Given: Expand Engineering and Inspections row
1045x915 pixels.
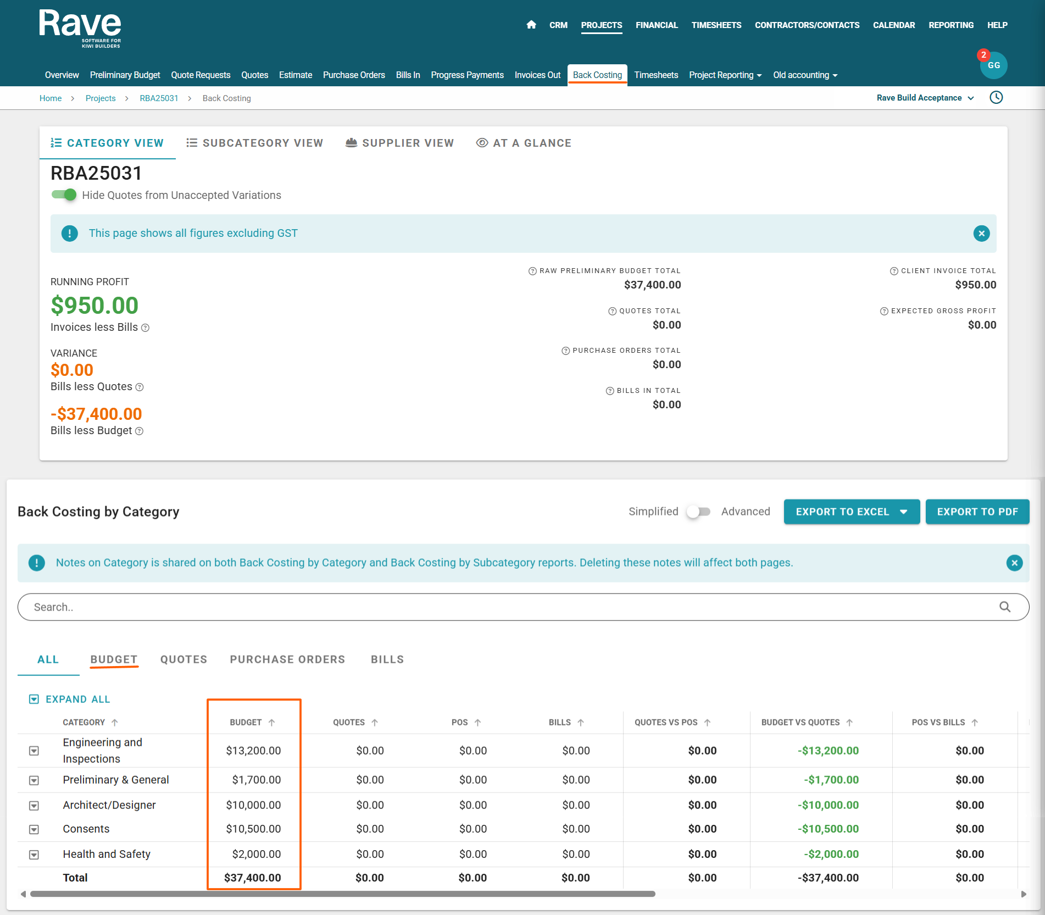Looking at the screenshot, I should (x=34, y=751).
